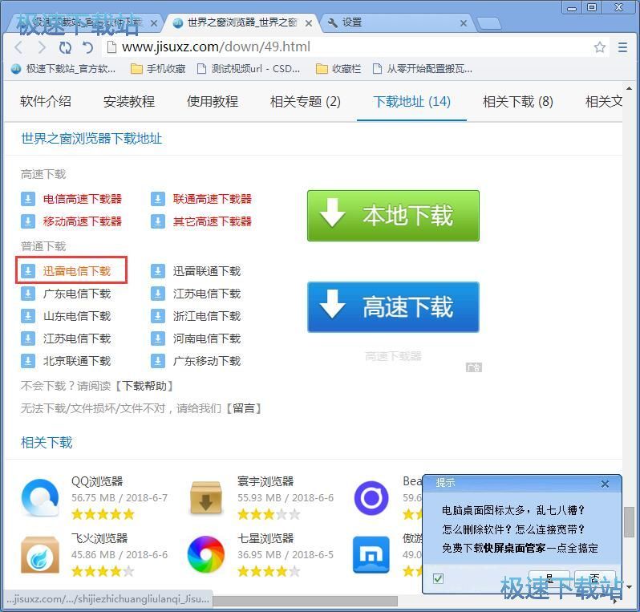The image size is (640, 612).
Task: Click the download icon beside 移动高速下载器
Action: [28, 221]
